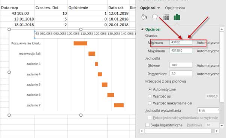Click the panel's scroll up arrow
Viewport: 226px width, 138px height.
click(222, 29)
